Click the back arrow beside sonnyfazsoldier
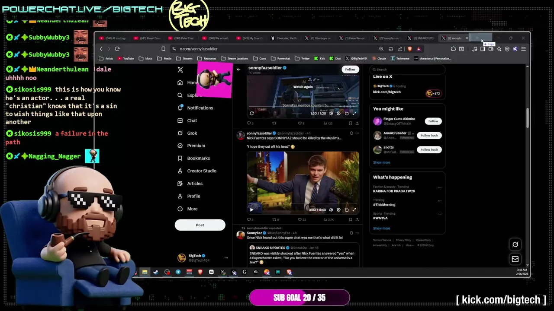This screenshot has height=311, width=554. [238, 69]
